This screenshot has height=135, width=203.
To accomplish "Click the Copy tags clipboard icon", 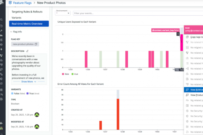I will click(x=187, y=37).
